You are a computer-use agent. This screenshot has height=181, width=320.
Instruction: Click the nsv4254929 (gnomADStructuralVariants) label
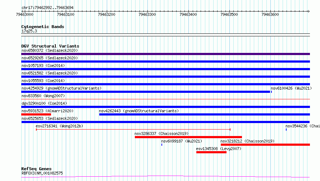61,88
